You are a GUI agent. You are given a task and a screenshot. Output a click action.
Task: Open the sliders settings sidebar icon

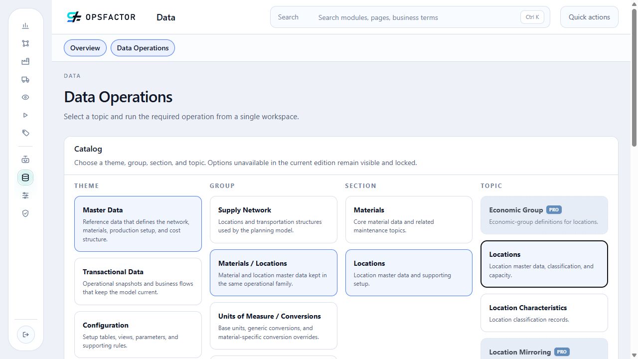tap(25, 195)
